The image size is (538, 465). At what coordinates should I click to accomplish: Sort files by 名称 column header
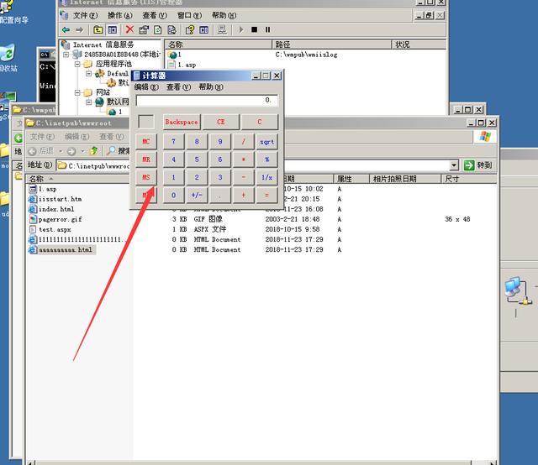(37, 179)
